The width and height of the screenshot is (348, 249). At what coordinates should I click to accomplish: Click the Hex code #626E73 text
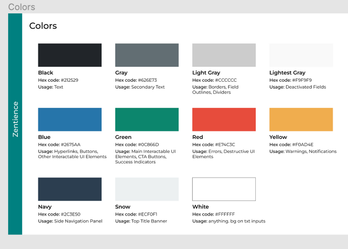136,80
